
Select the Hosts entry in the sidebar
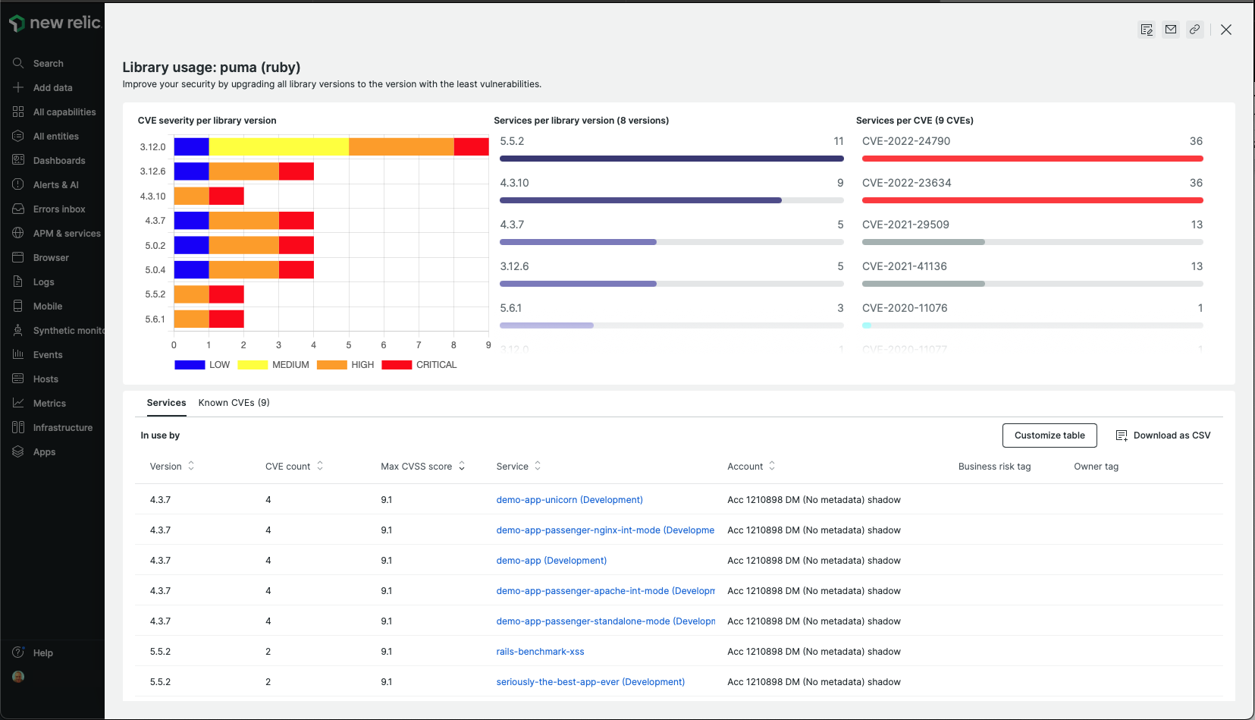44,379
